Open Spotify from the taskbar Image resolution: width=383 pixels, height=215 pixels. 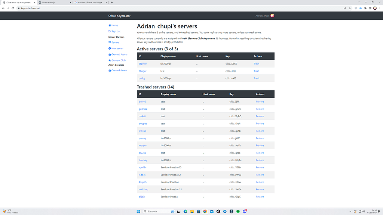pos(238,211)
